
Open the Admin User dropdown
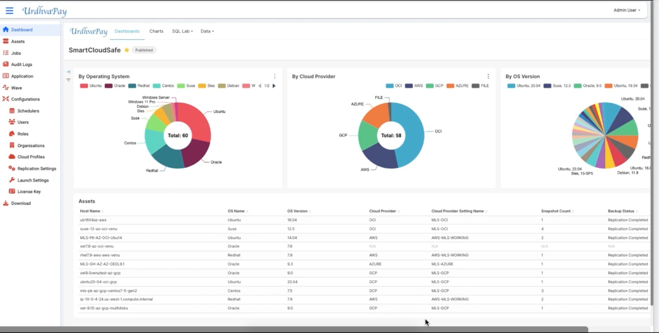[626, 10]
